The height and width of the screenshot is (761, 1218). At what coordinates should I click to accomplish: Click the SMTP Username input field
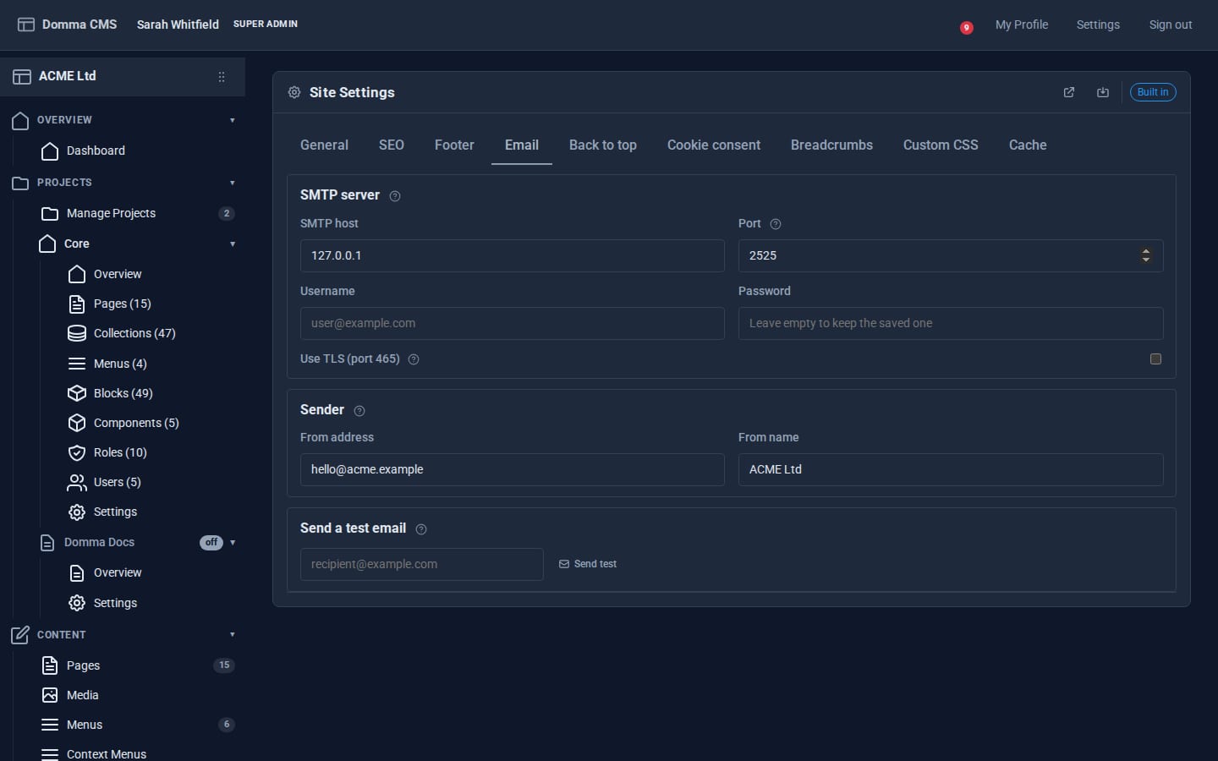(513, 323)
